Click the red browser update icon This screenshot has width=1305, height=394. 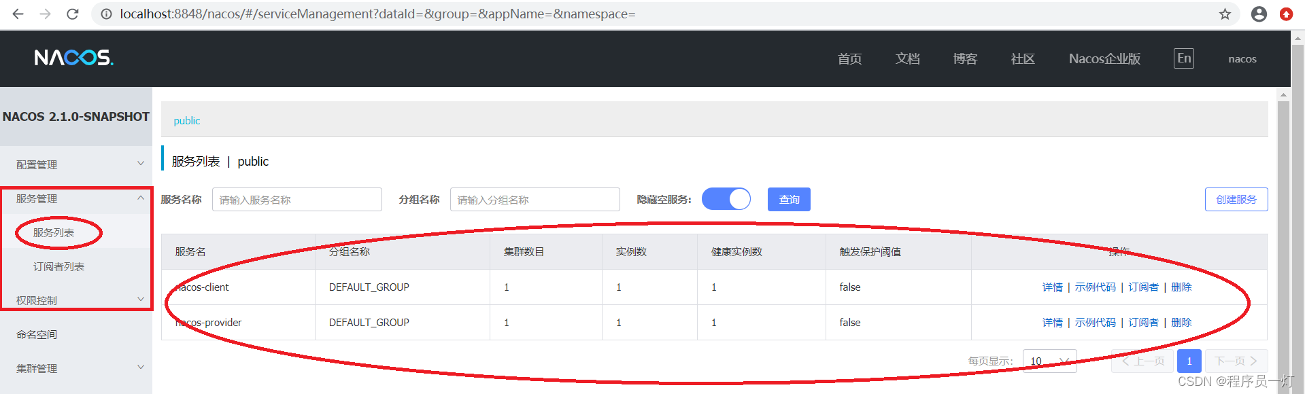[x=1286, y=14]
